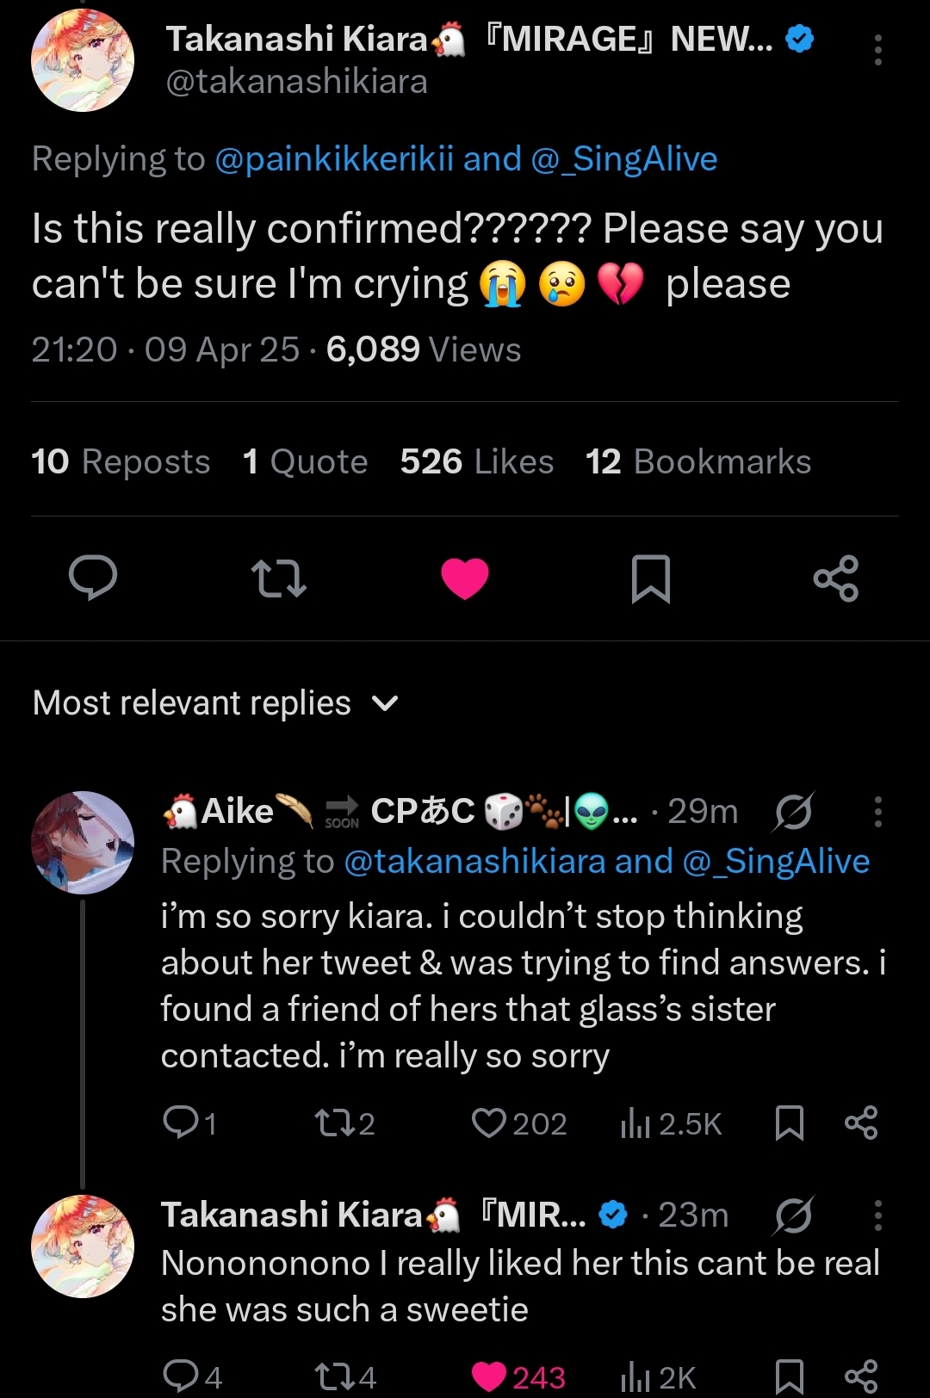The height and width of the screenshot is (1398, 930).
Task: View the 10 Reposts list
Action: 121,461
